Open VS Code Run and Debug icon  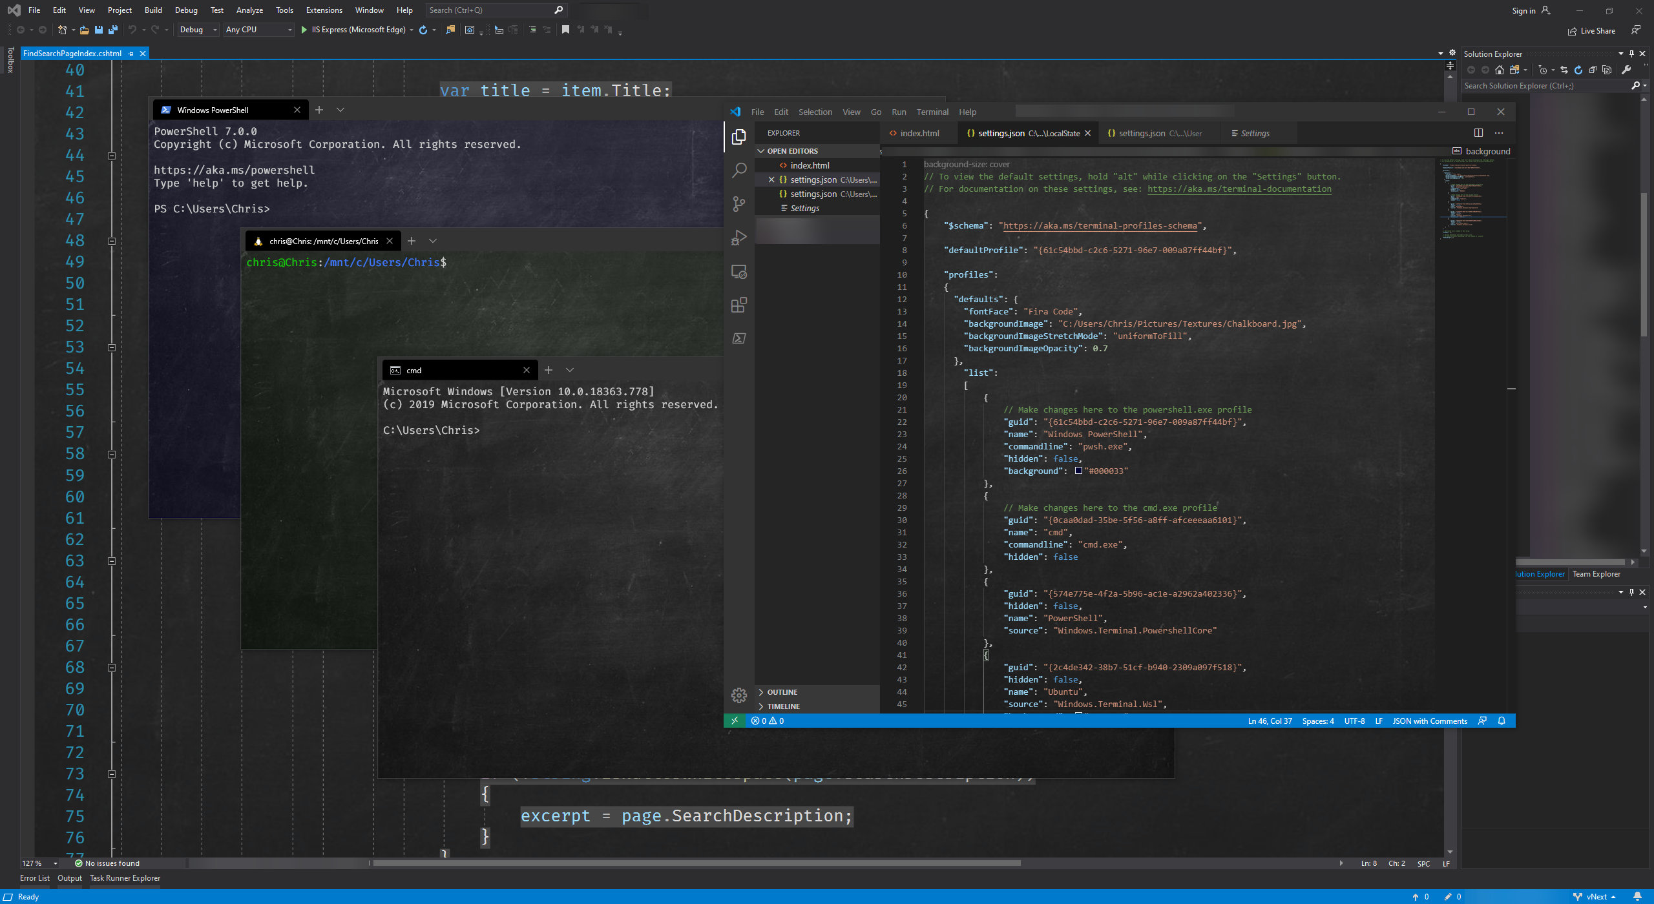pyautogui.click(x=739, y=238)
